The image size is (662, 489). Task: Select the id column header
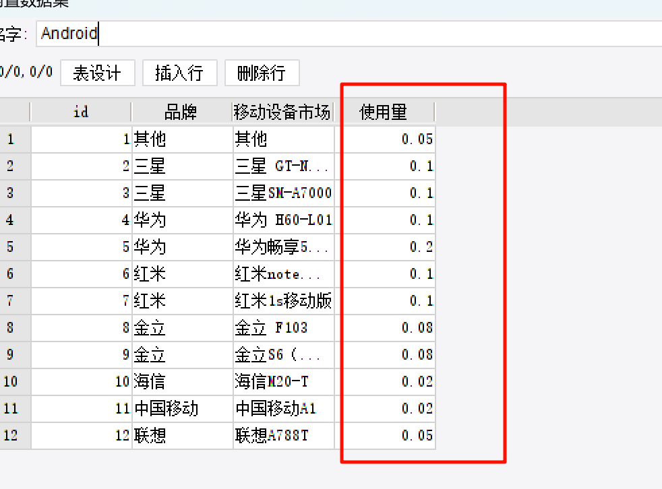tap(81, 112)
